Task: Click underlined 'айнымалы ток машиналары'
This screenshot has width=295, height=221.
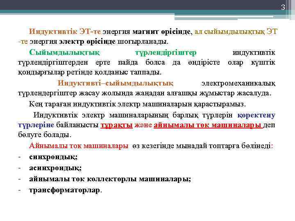Action: coord(208,125)
